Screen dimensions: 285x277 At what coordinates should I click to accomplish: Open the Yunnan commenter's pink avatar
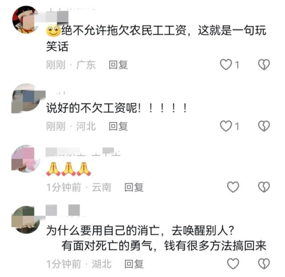(25, 159)
